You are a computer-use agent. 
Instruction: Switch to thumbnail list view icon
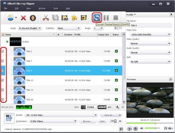click(x=116, y=28)
